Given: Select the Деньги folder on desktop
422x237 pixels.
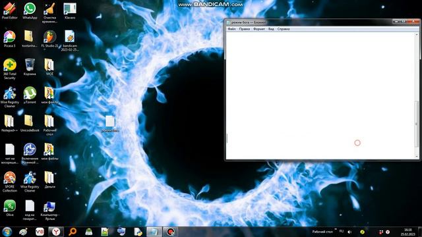Looking at the screenshot, I should 50,180.
